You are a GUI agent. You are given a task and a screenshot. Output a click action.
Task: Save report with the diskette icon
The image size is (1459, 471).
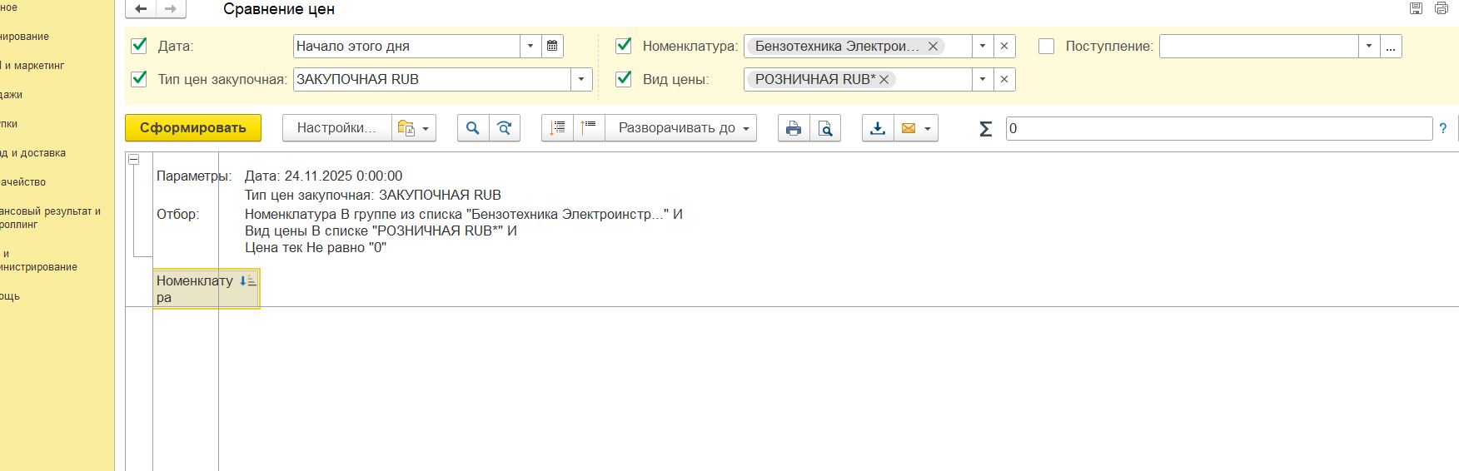(x=1416, y=8)
